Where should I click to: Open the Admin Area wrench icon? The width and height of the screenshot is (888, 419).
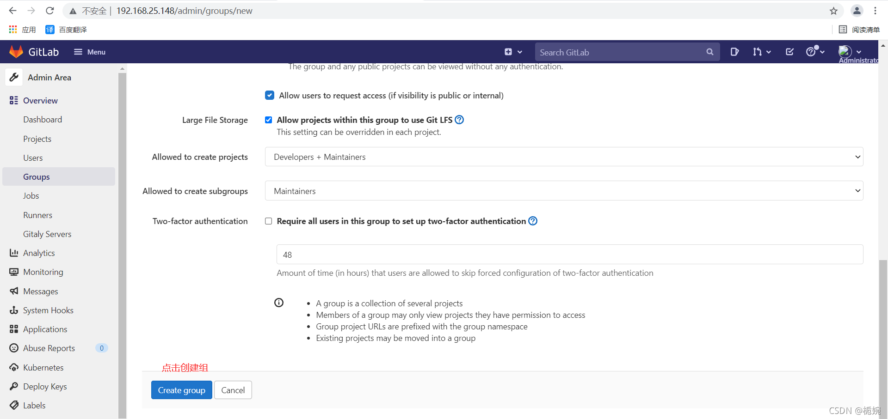(x=14, y=77)
